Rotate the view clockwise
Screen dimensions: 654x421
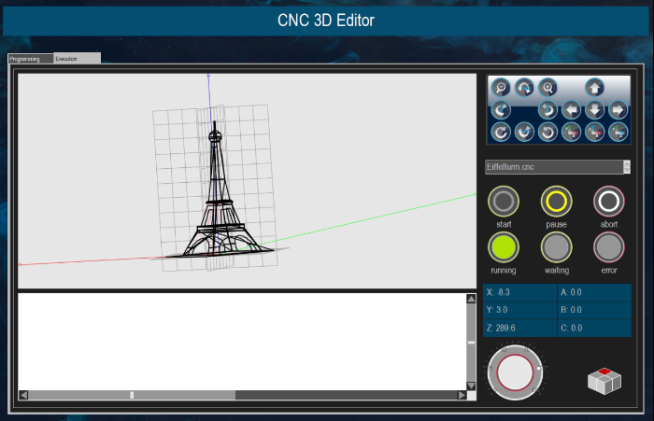(x=501, y=133)
